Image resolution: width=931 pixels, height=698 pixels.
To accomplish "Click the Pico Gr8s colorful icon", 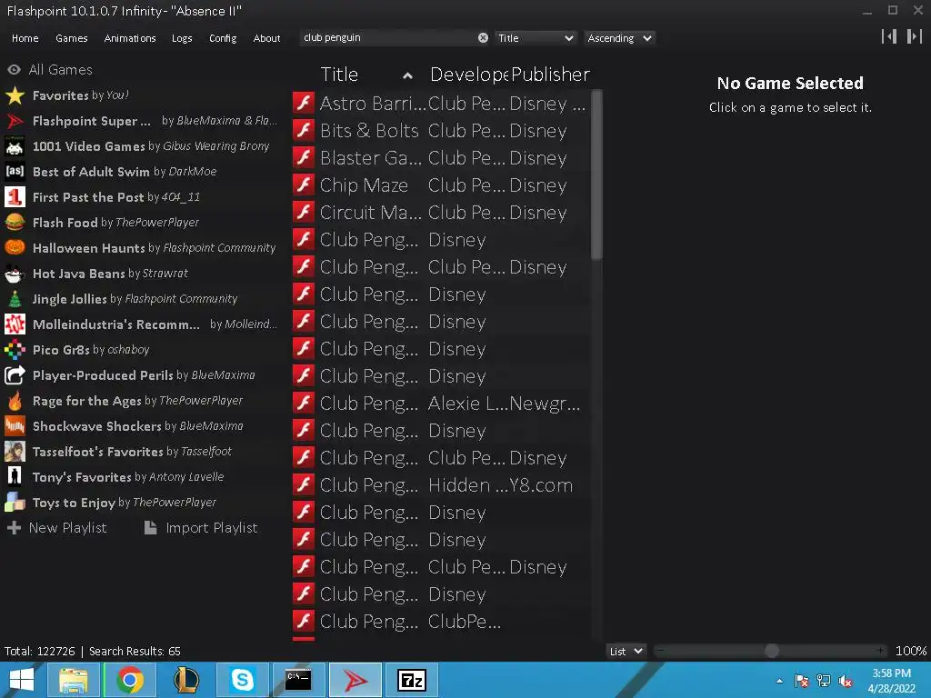I will (15, 350).
